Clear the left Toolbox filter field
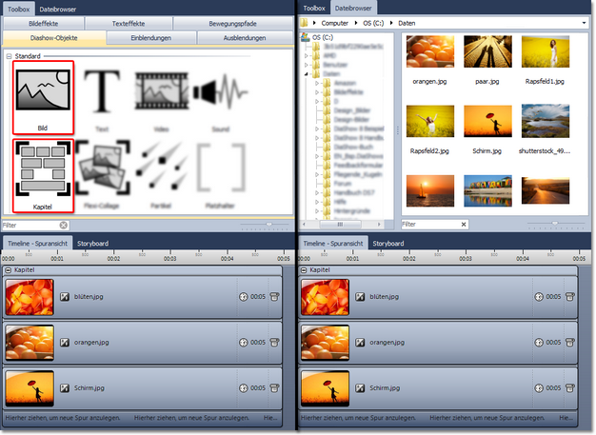This screenshot has height=435, width=596. click(x=64, y=226)
